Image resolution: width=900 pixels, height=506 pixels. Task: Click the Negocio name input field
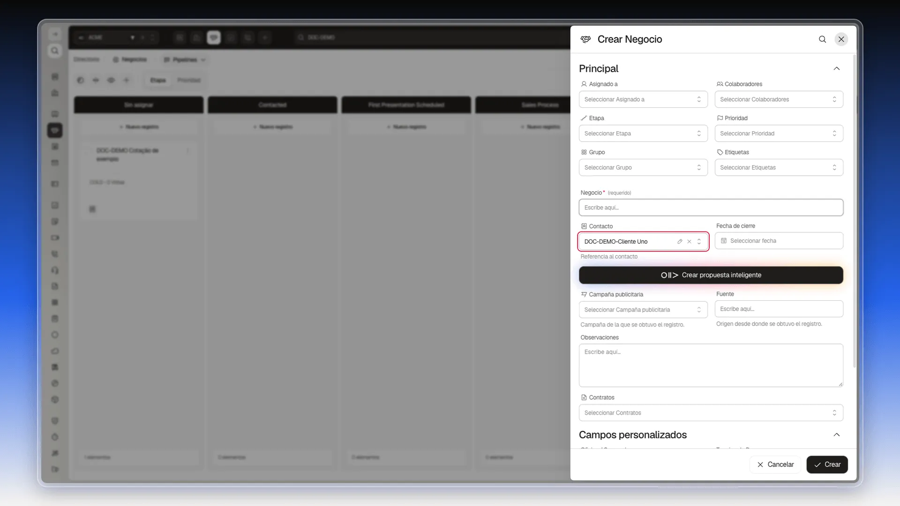tap(711, 208)
